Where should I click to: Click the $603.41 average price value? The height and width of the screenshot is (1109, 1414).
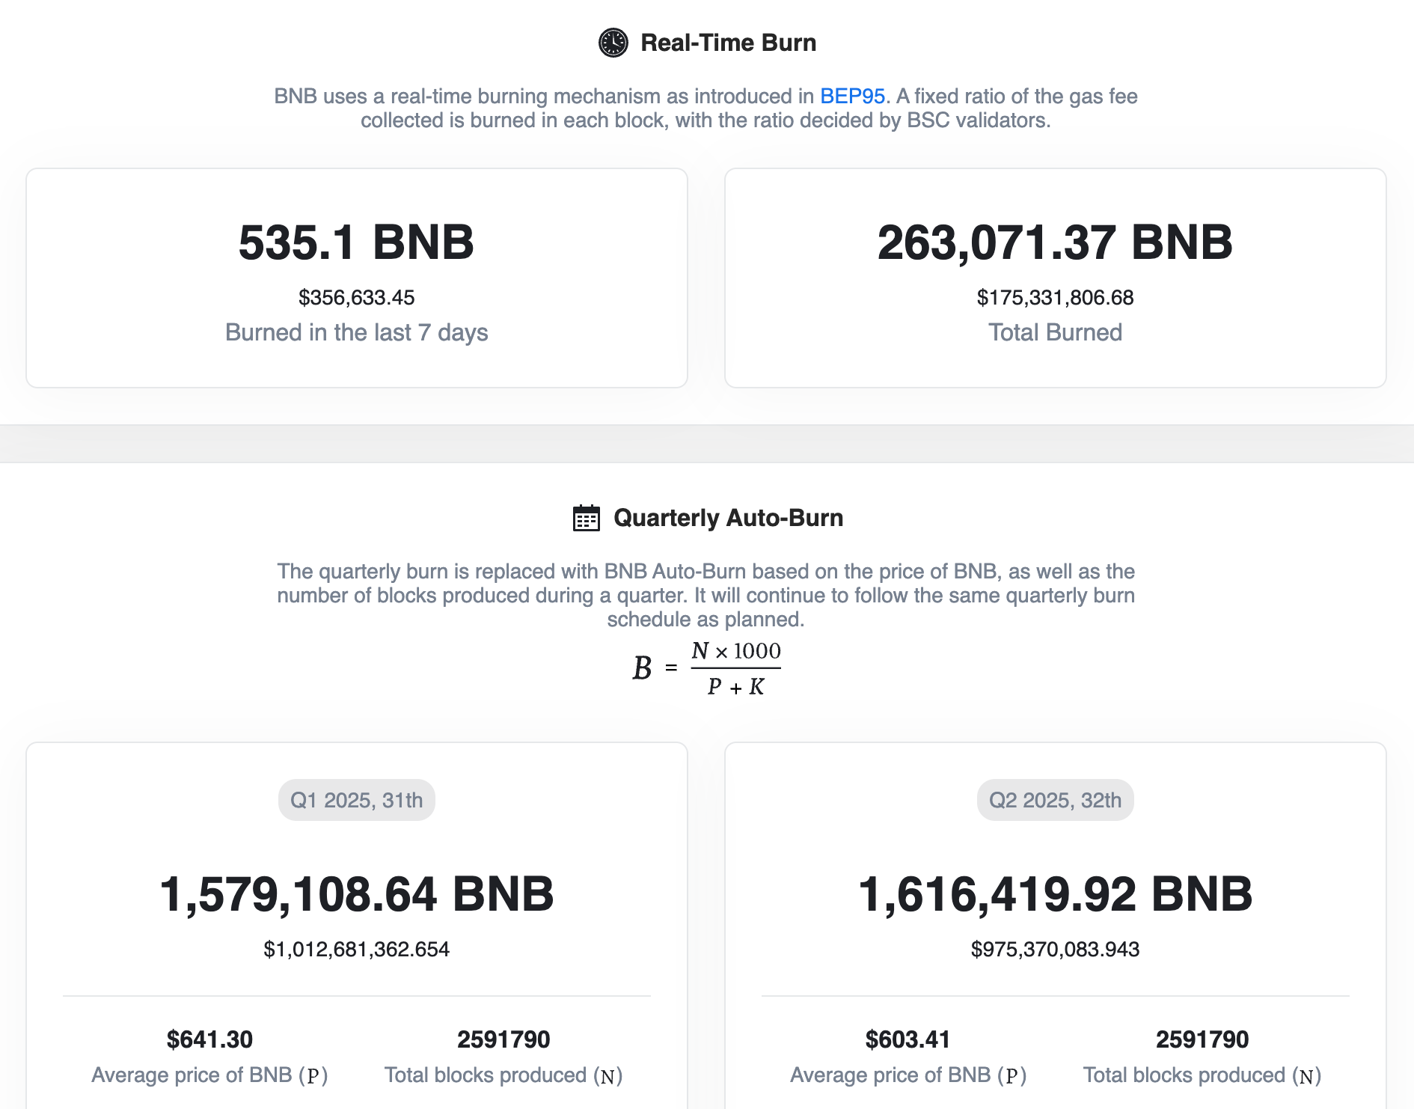[908, 1039]
